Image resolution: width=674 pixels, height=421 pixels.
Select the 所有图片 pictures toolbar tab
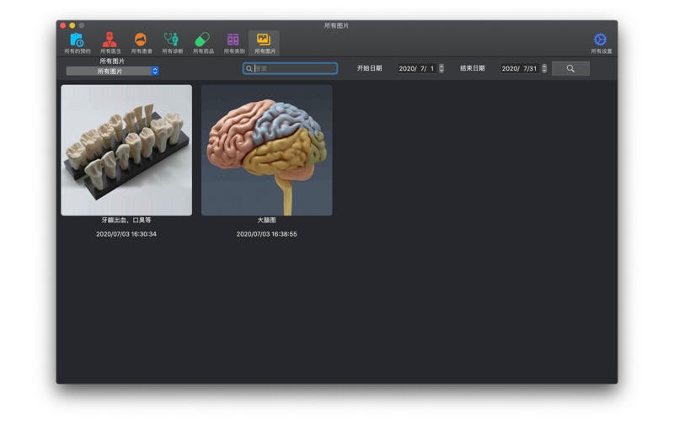coord(265,42)
